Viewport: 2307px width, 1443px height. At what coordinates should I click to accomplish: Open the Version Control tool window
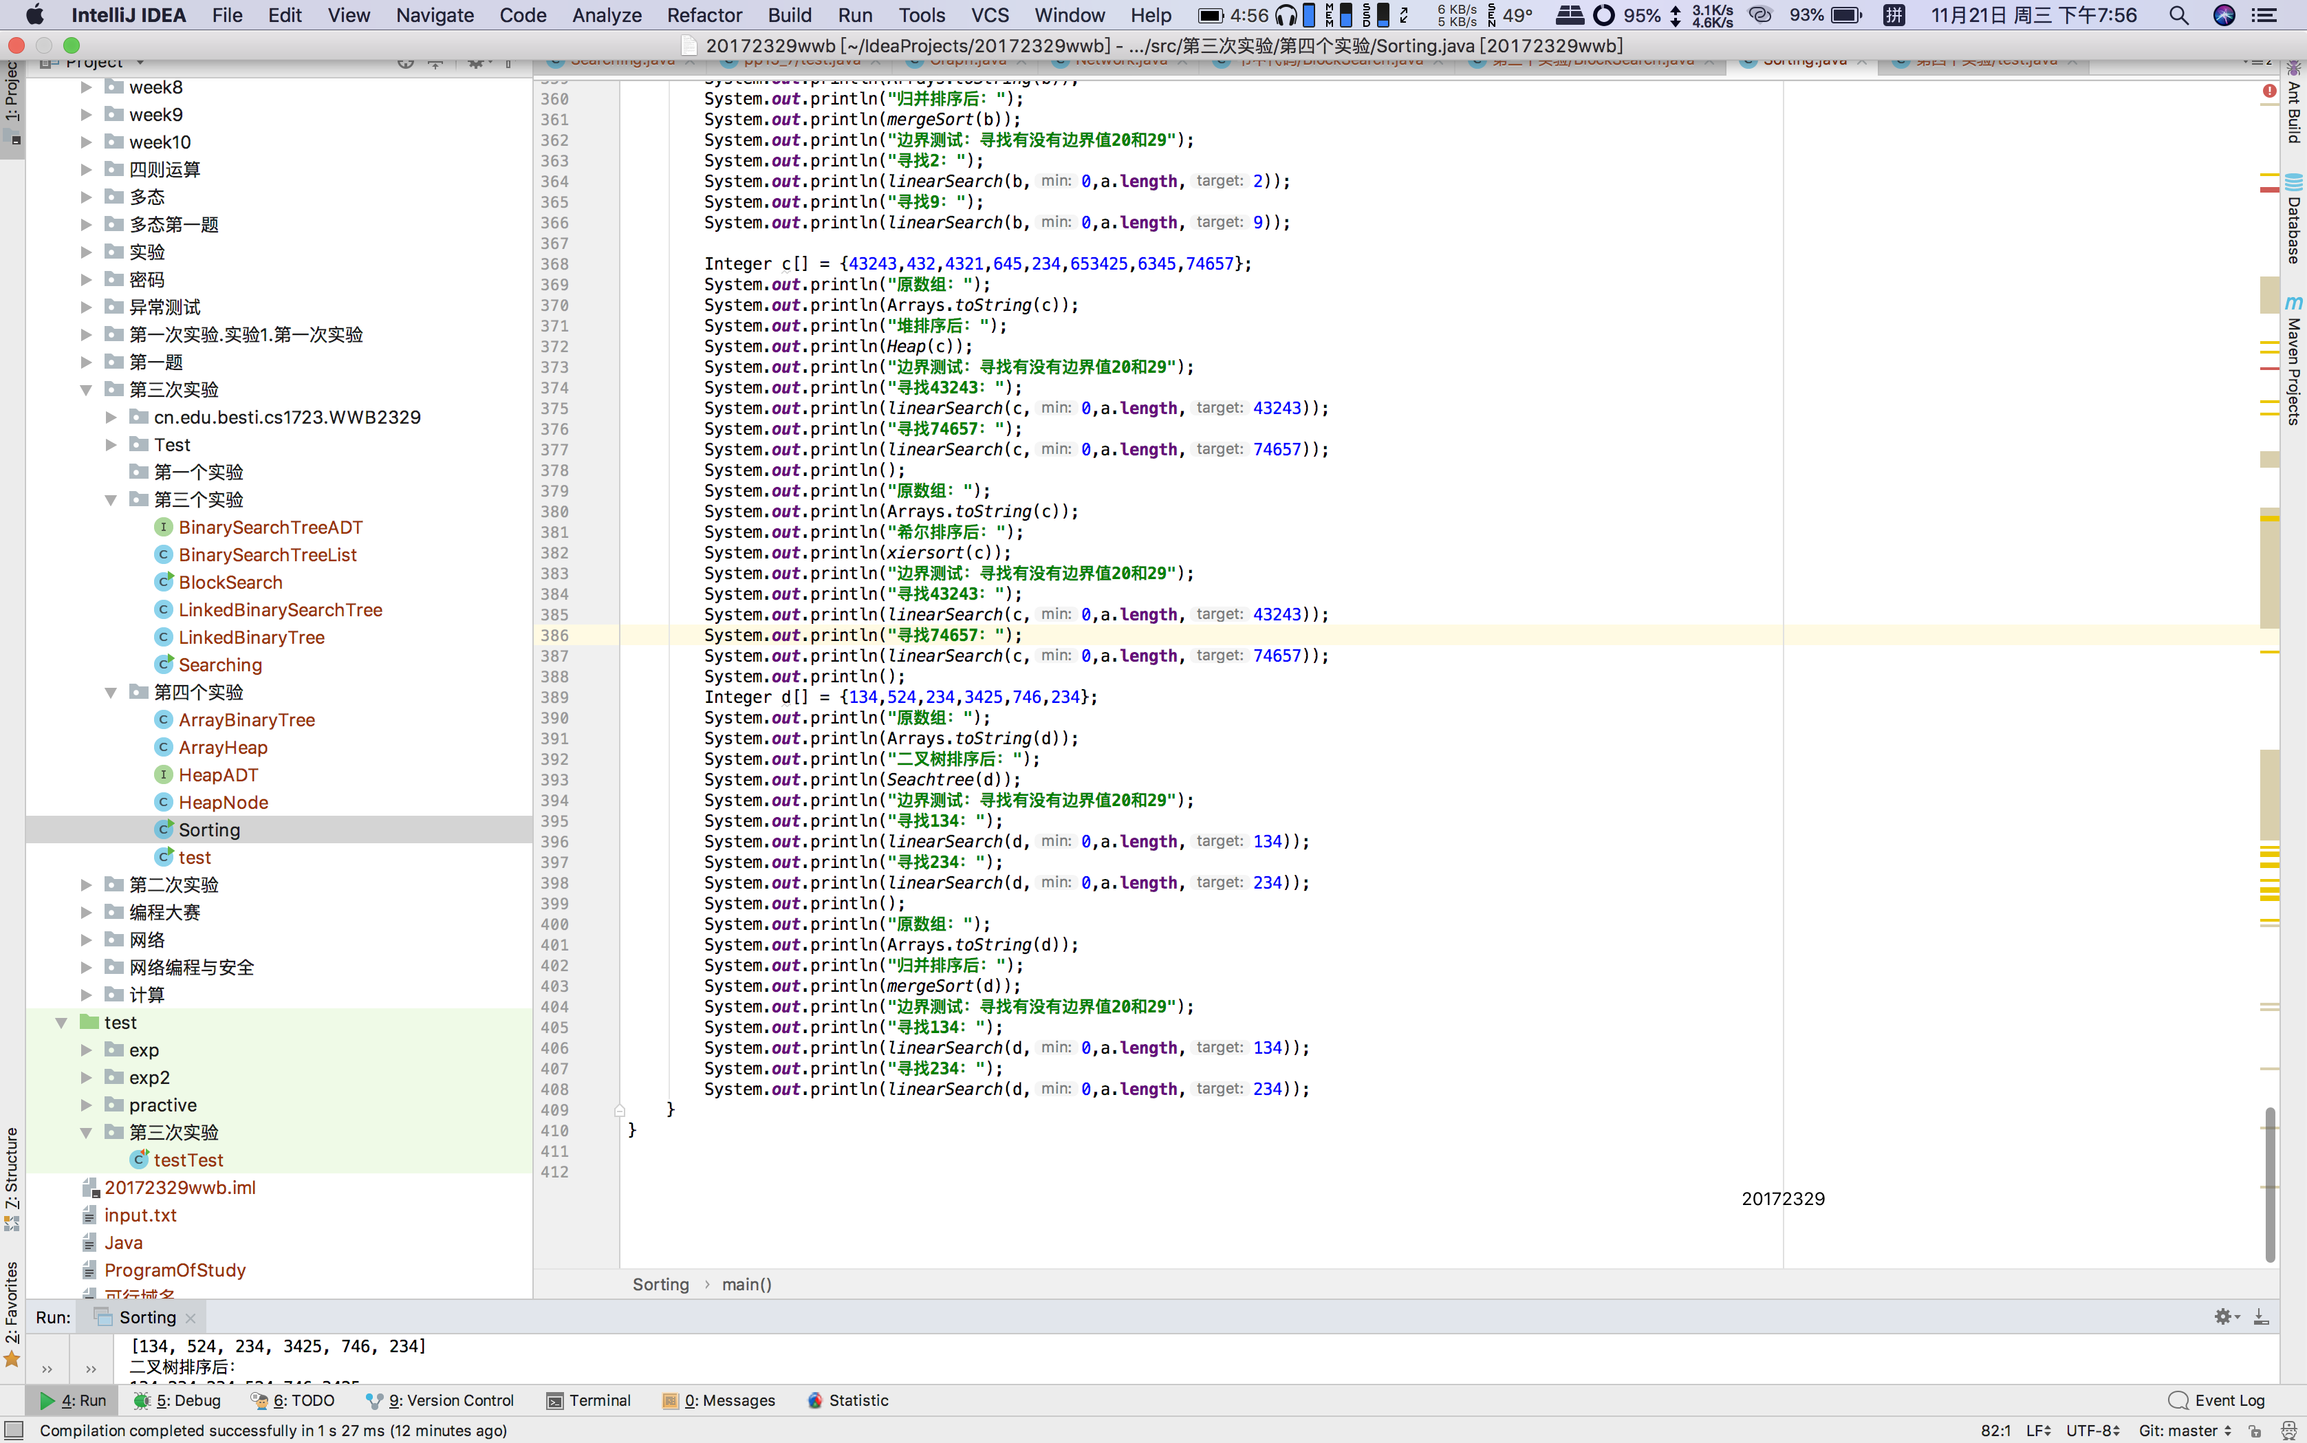(440, 1400)
